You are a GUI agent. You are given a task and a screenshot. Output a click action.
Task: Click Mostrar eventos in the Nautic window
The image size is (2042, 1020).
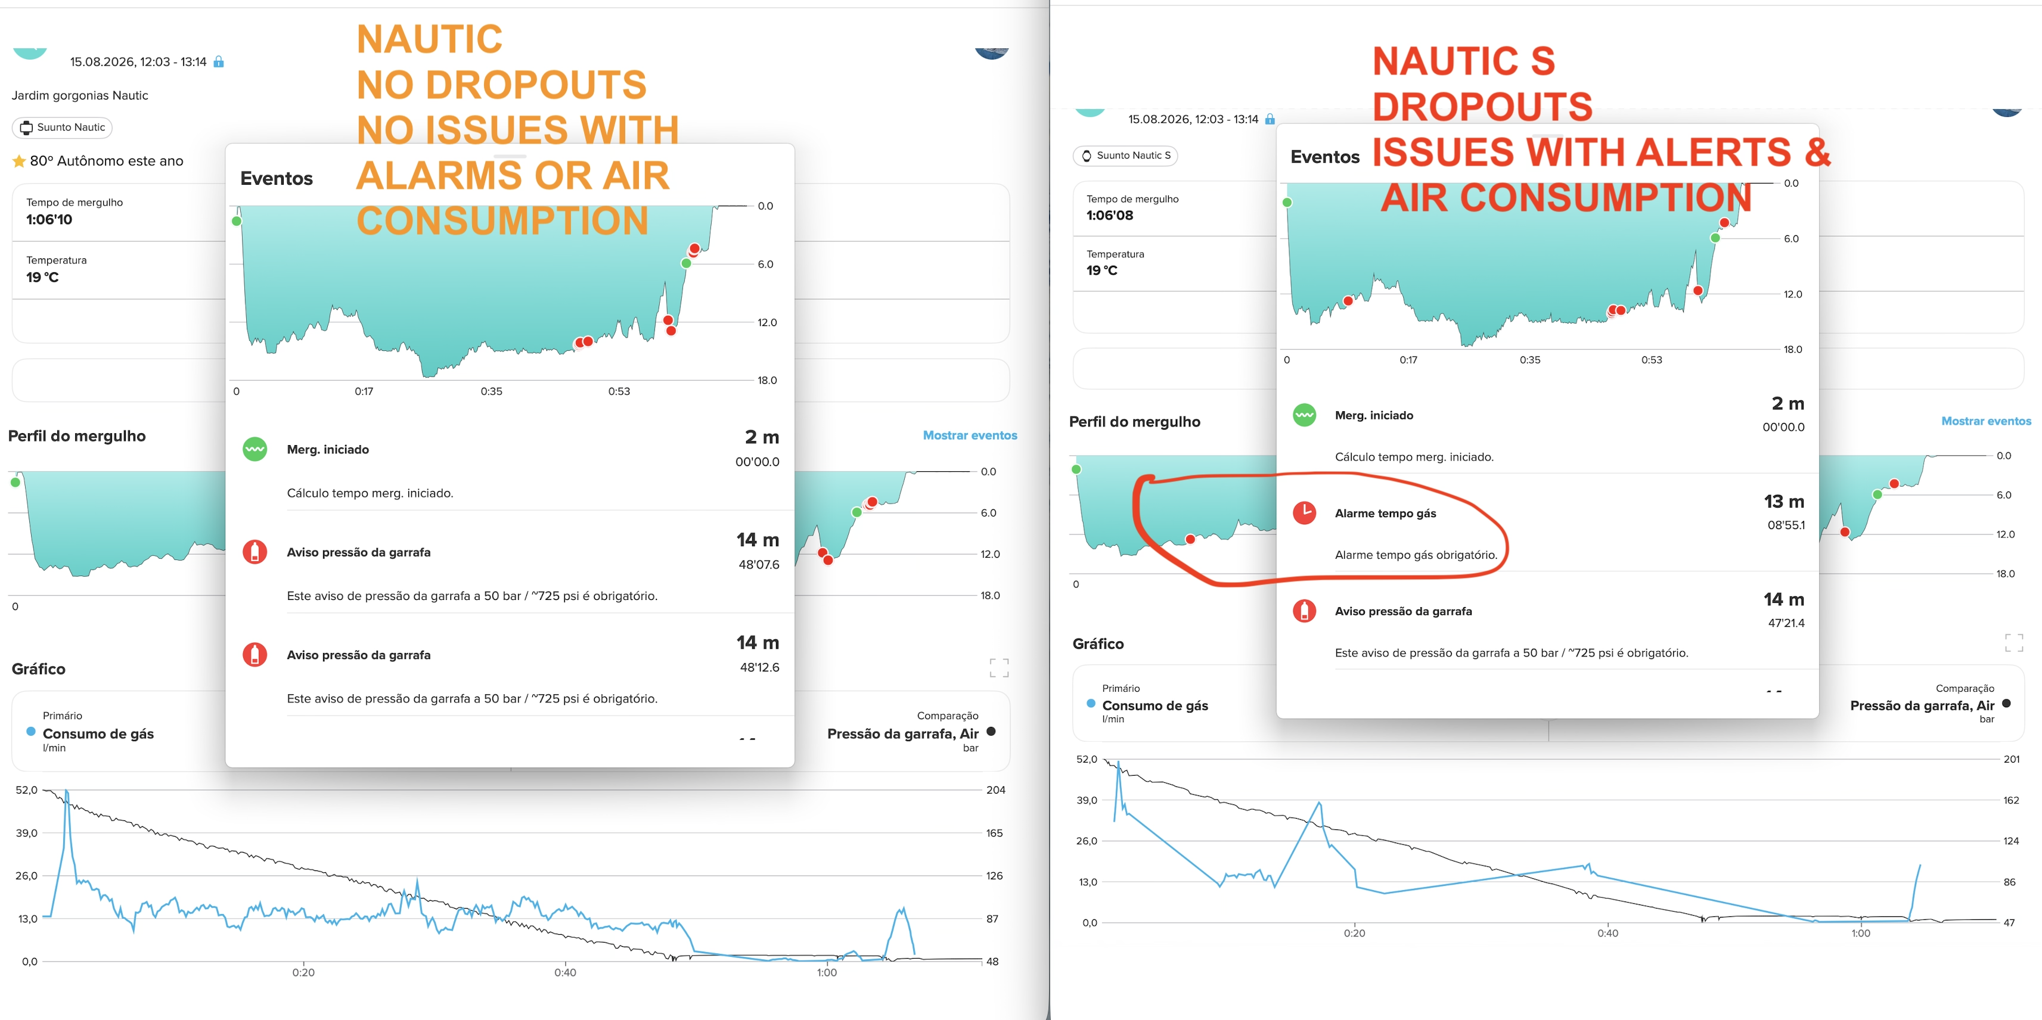970,435
